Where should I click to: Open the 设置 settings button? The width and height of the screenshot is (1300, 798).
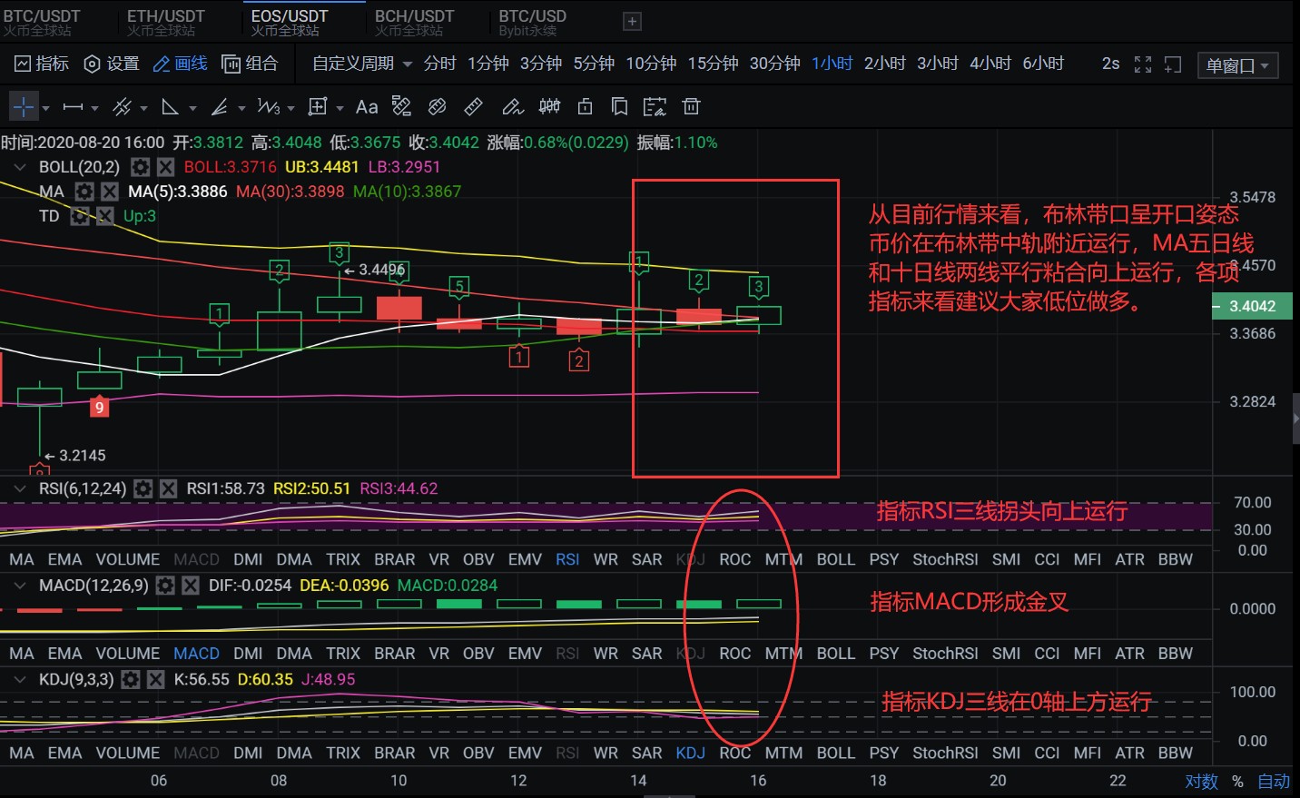pyautogui.click(x=112, y=64)
